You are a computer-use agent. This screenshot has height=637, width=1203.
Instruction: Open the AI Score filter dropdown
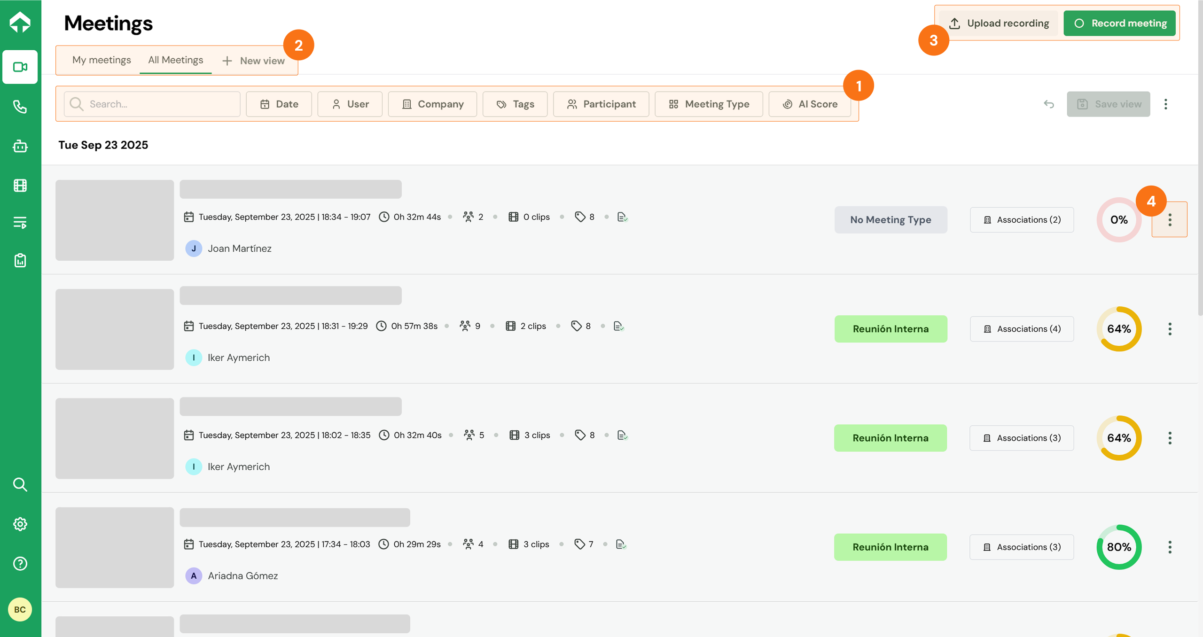(x=810, y=104)
